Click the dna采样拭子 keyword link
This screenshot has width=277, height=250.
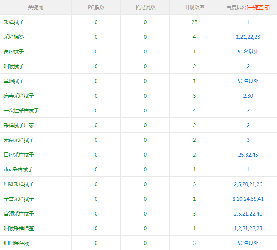tap(18, 169)
